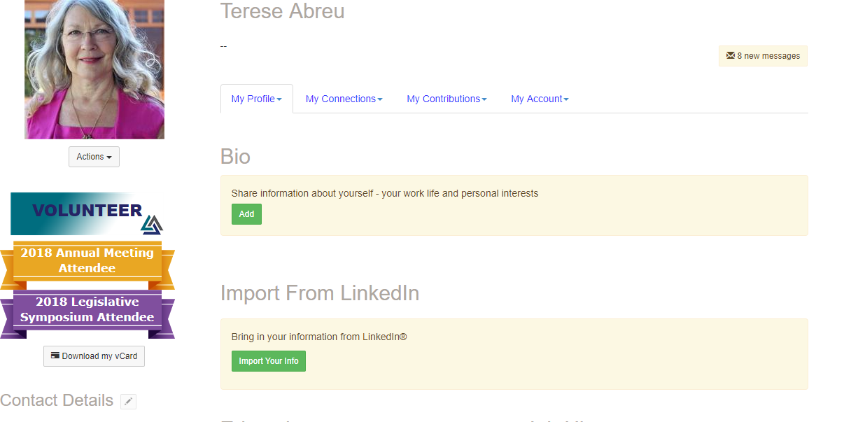844x422 pixels.
Task: Switch to the My Profile tab
Action: pos(256,99)
